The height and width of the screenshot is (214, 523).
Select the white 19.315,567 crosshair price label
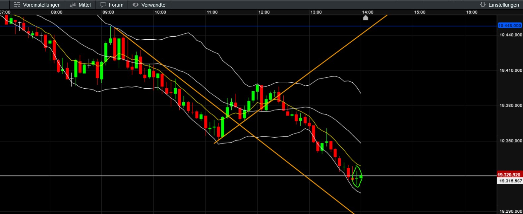[x=510, y=181]
